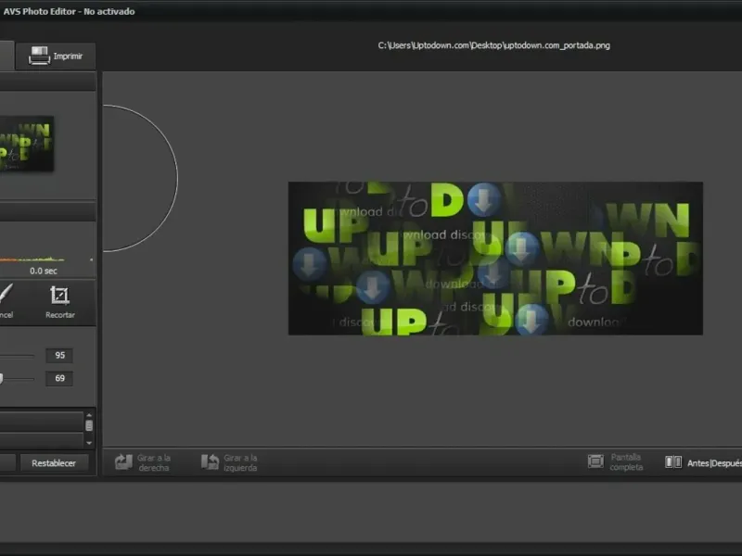Click the Restablecer button
This screenshot has height=556, width=742.
(x=54, y=463)
